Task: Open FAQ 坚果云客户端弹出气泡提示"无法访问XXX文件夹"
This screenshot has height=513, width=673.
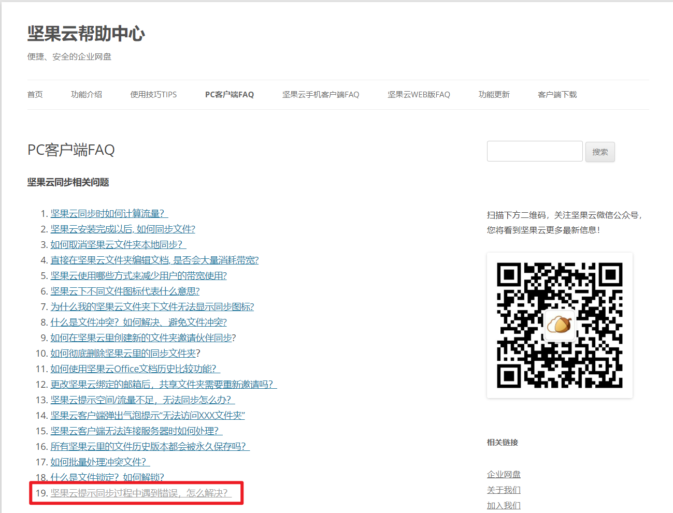Action: point(148,415)
